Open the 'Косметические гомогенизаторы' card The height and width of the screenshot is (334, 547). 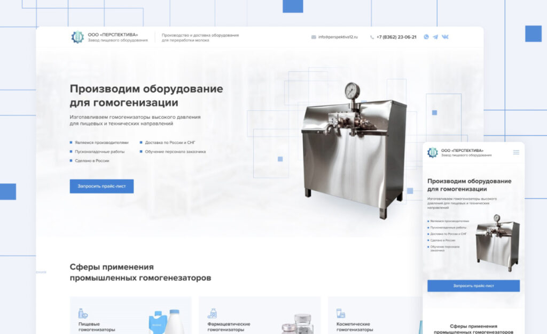[375, 315]
